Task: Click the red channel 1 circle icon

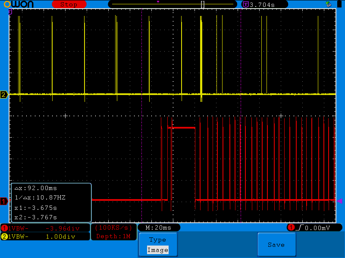Action: (4, 228)
